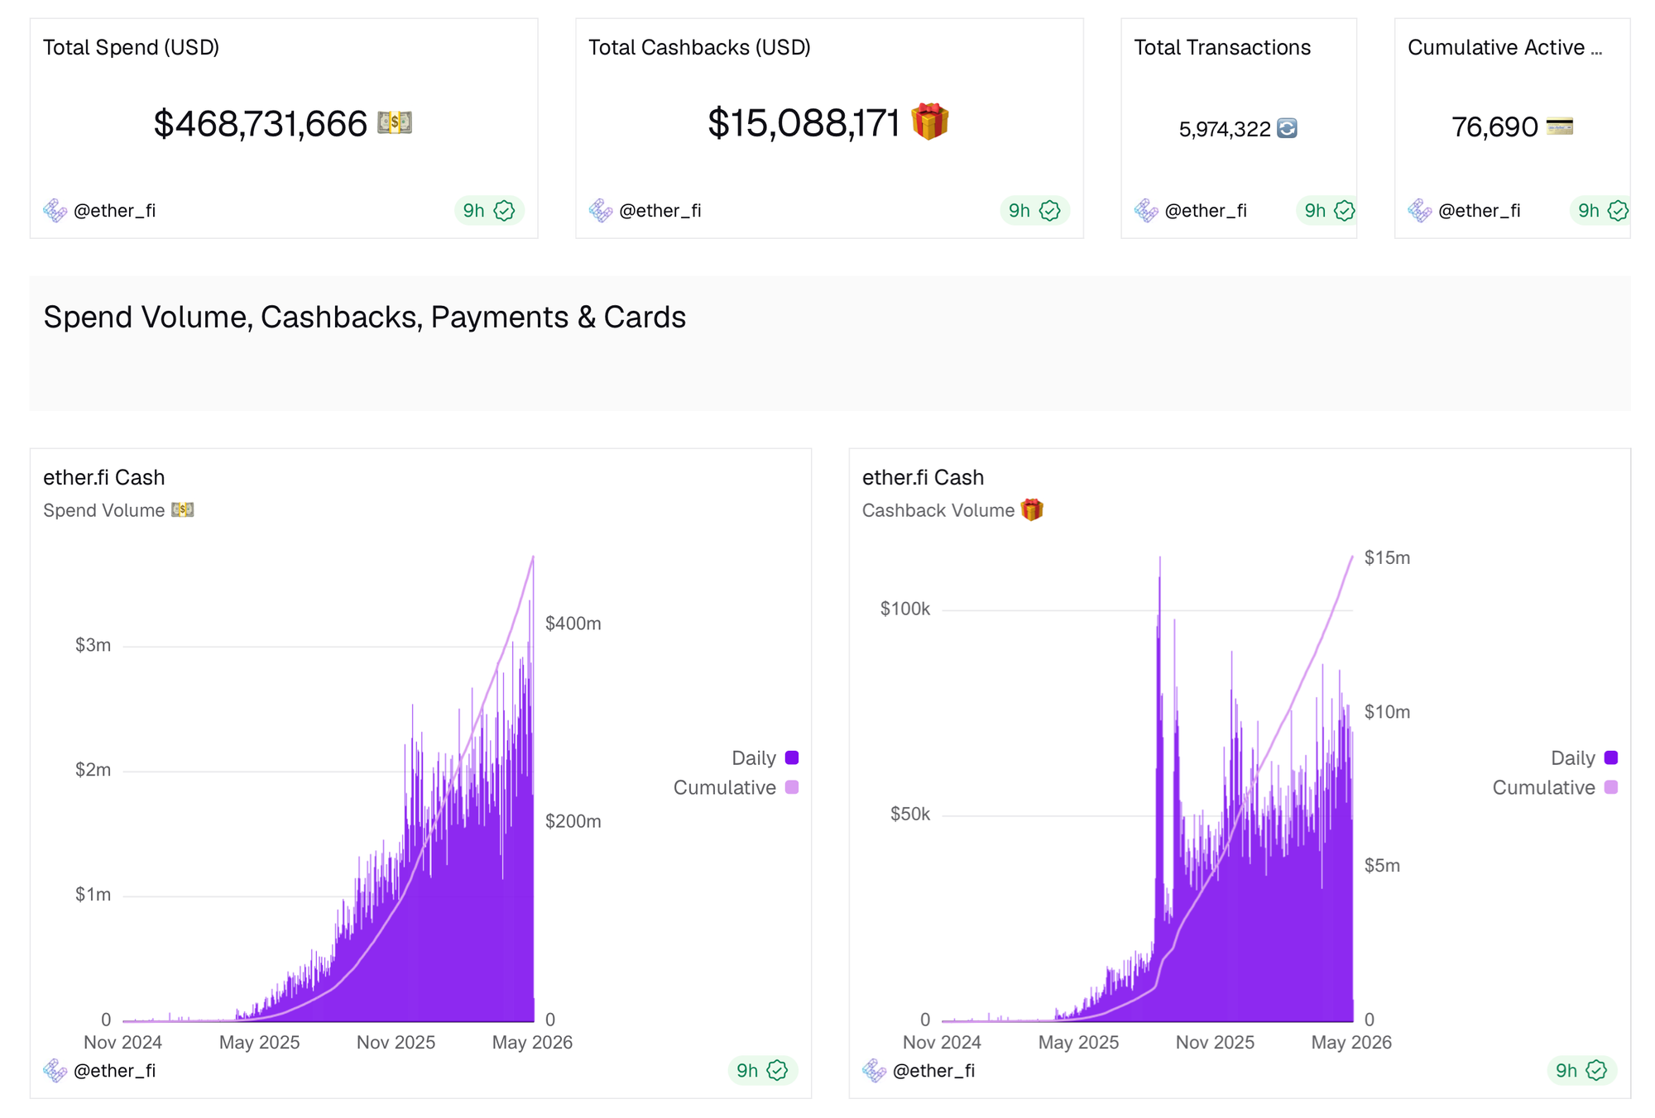The width and height of the screenshot is (1655, 1118).
Task: Click the gift box emoji beside $15,088,171
Action: (930, 122)
